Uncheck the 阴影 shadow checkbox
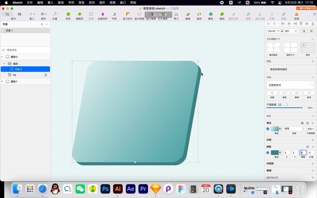Screen dimensions: 317x198 pos(268,153)
